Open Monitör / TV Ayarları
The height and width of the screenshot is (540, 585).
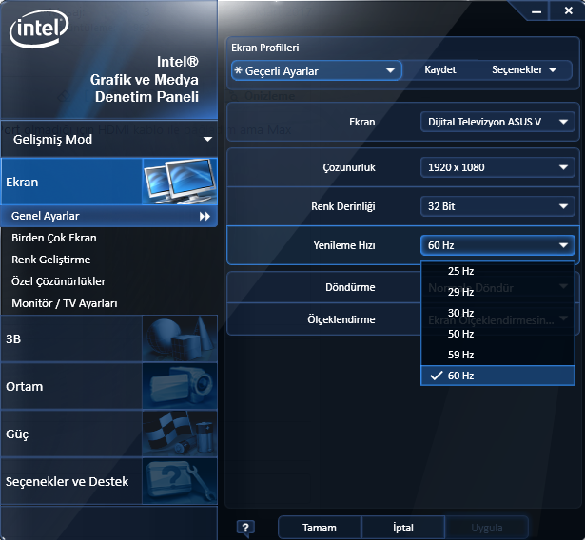click(x=65, y=303)
